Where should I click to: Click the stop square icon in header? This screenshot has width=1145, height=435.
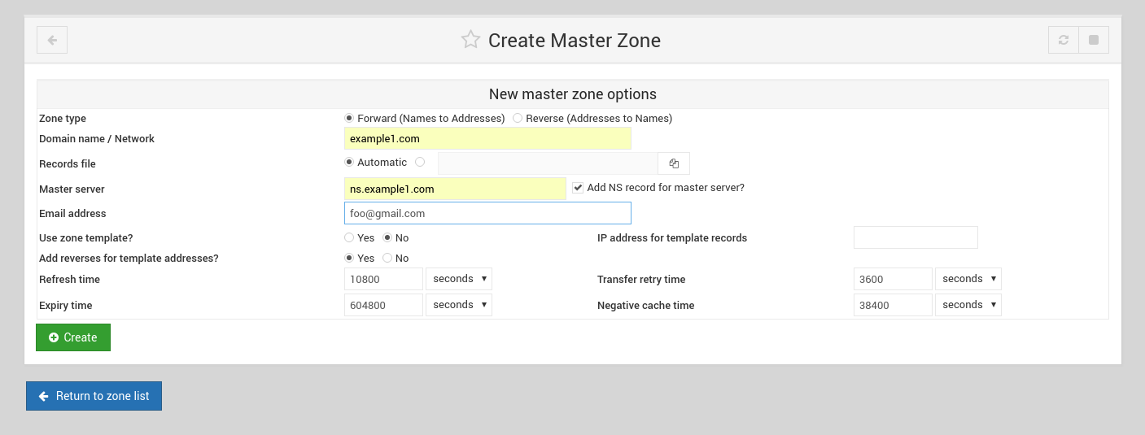[1094, 40]
